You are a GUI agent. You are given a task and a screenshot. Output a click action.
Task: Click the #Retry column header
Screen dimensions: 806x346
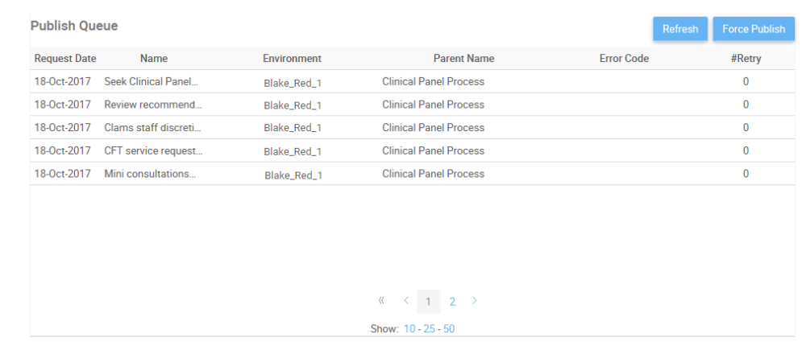click(746, 59)
